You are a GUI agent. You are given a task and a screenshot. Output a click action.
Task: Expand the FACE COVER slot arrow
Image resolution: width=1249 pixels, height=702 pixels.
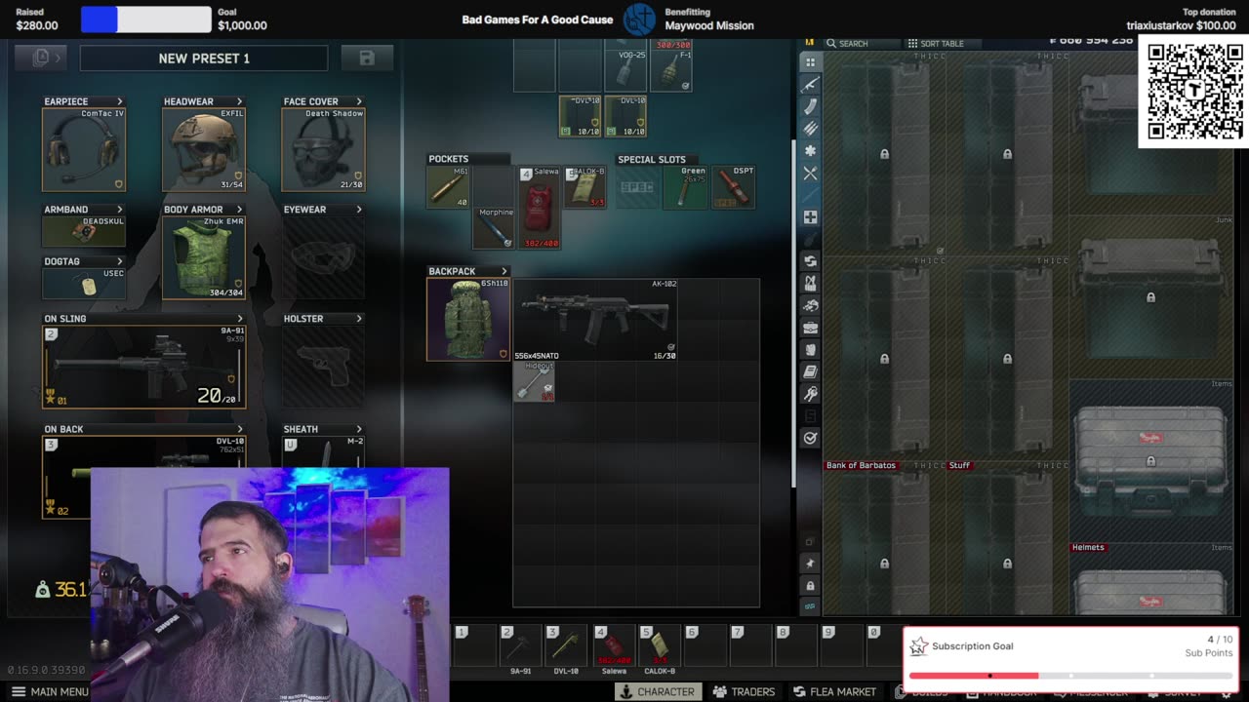click(359, 101)
